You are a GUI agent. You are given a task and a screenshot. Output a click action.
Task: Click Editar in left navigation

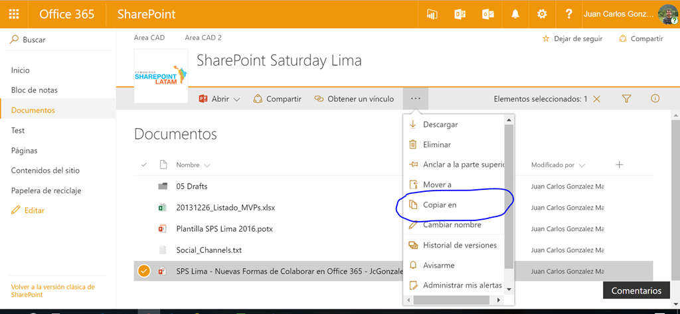28,210
